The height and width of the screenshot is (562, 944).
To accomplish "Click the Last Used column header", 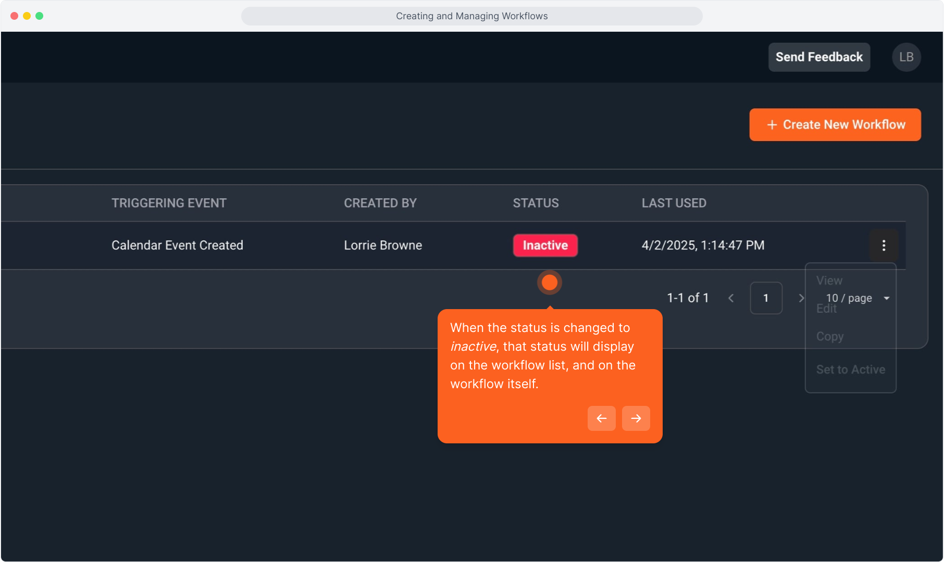I will pos(674,203).
